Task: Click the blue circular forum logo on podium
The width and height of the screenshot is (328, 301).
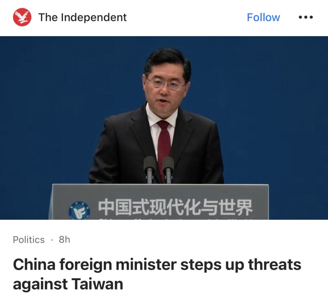Action: pos(79,211)
